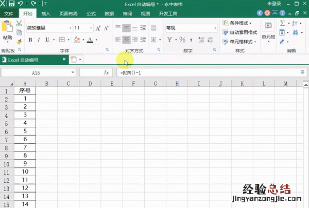Click the Save icon in quick access toolbar
This screenshot has height=208, width=309.
[x=12, y=4]
